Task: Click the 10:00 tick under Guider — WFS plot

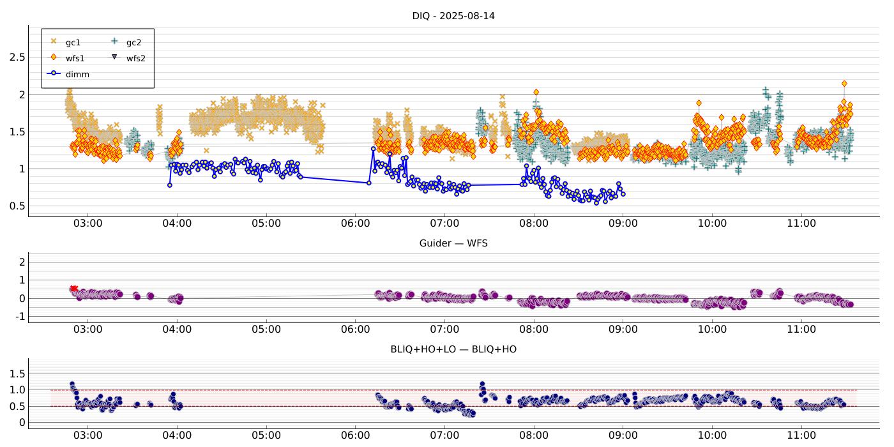Action: point(712,330)
